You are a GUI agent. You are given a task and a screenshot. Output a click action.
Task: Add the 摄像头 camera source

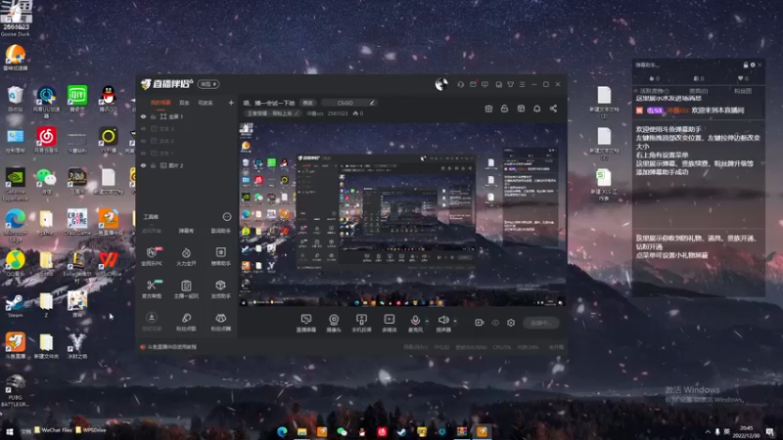point(334,323)
